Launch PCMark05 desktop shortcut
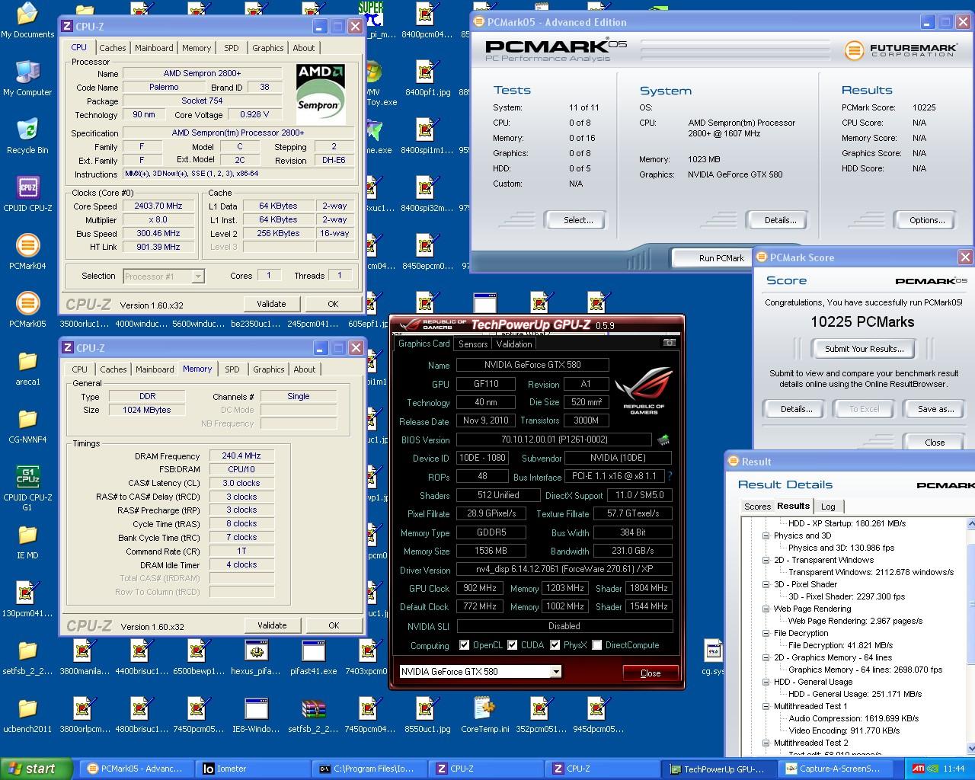Image resolution: width=975 pixels, height=780 pixels. [27, 308]
